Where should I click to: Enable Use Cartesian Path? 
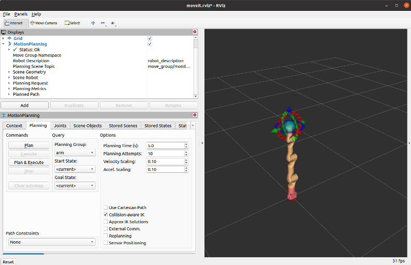[106, 208]
